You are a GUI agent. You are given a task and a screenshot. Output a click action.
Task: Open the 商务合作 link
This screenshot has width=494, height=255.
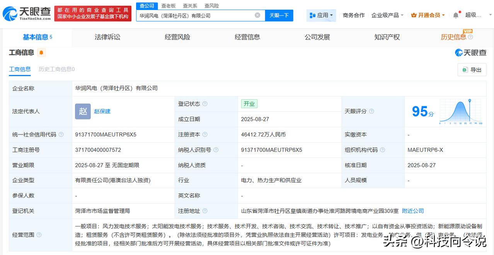point(354,15)
